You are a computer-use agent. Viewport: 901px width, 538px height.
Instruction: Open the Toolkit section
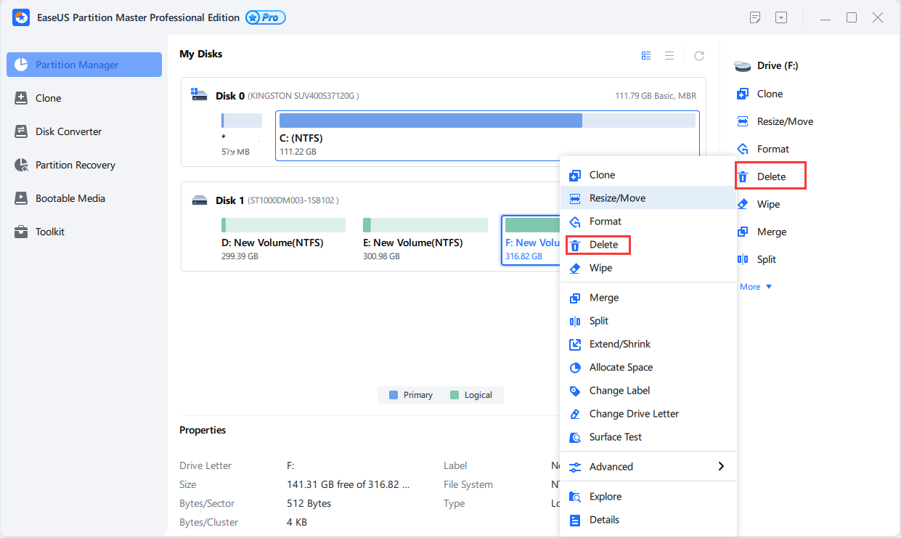[49, 232]
